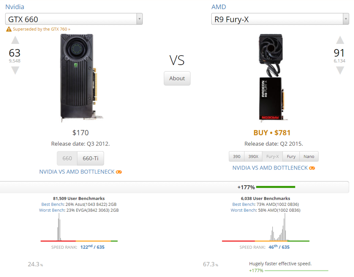This screenshot has height=277, width=354.
Task: Upvote the GTX 660 arrow
Action: tap(15, 40)
